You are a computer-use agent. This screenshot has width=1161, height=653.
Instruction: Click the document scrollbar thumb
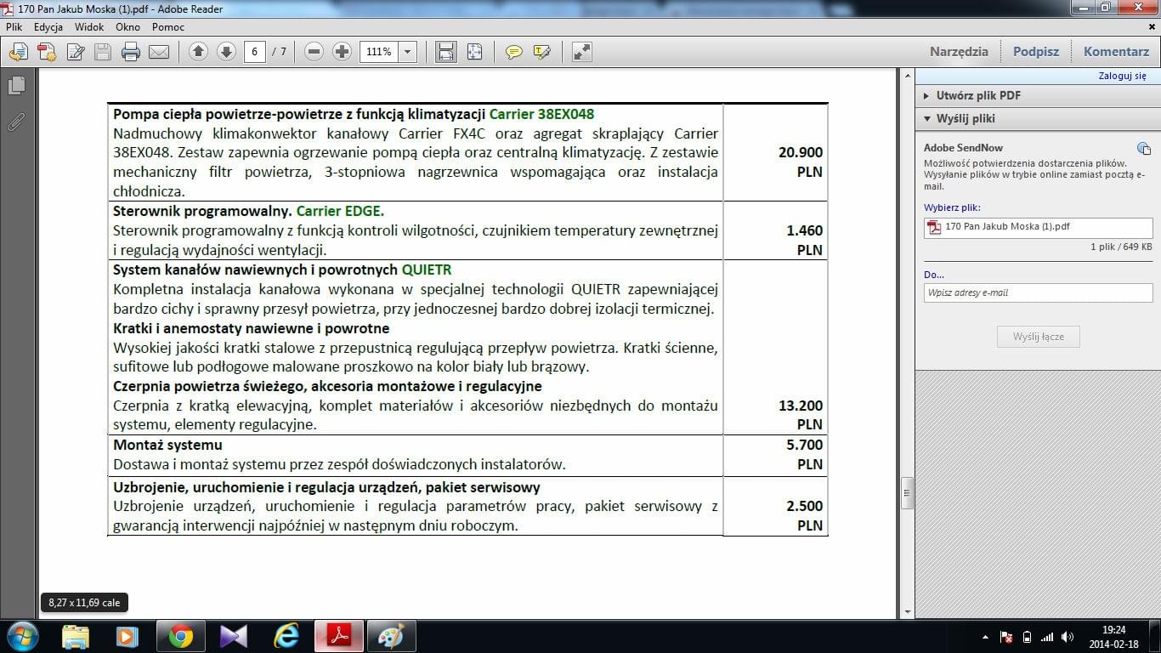pyautogui.click(x=907, y=492)
